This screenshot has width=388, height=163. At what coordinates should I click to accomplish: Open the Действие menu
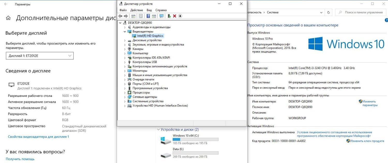click(x=137, y=10)
